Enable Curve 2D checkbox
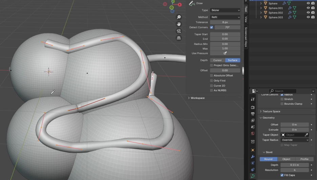317x180 pixels. tap(211, 86)
